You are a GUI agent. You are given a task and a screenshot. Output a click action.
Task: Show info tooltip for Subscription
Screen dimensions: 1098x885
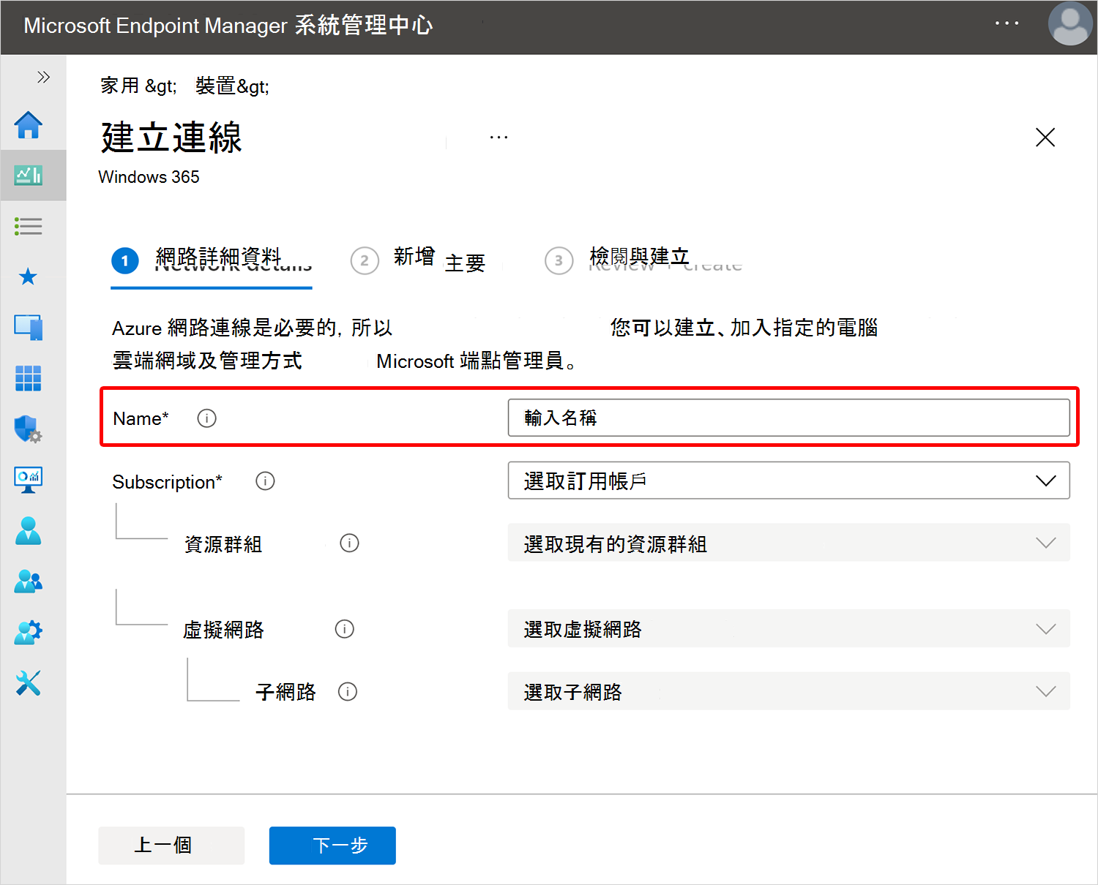[265, 481]
